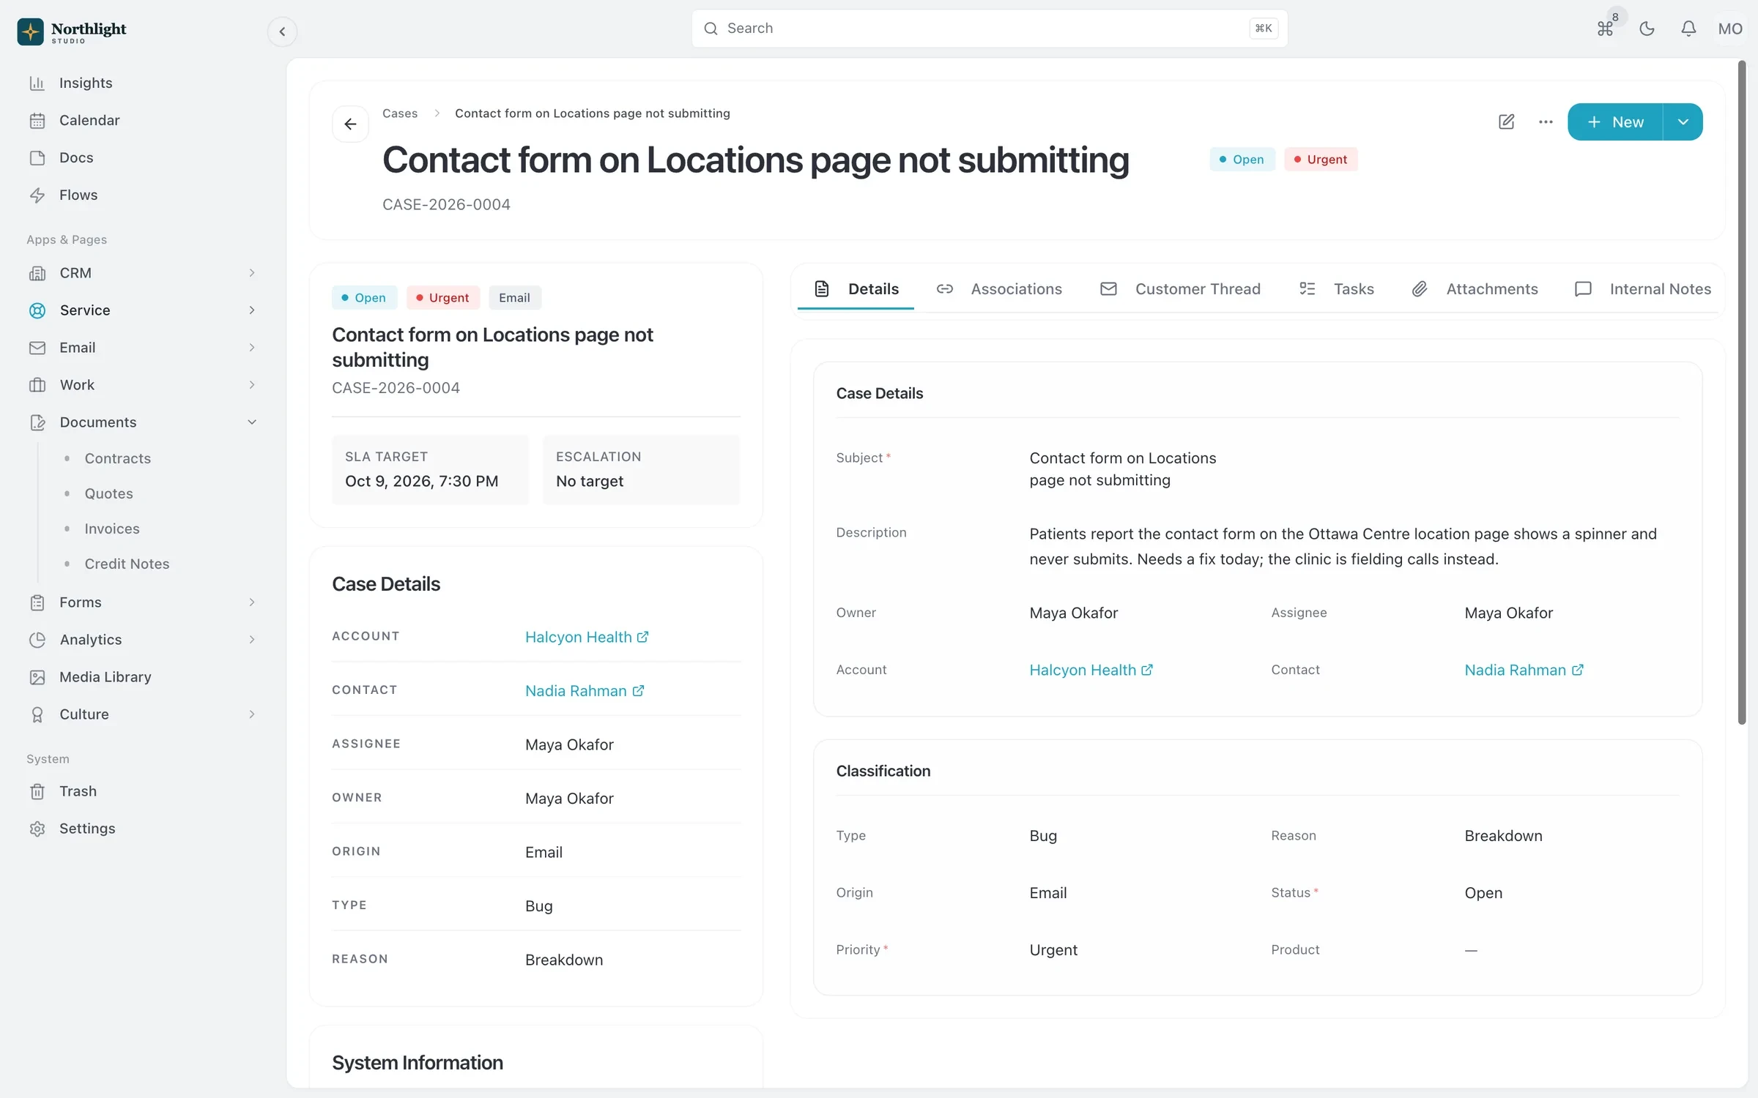Open Docs in the sidebar
The image size is (1758, 1098).
143,157
